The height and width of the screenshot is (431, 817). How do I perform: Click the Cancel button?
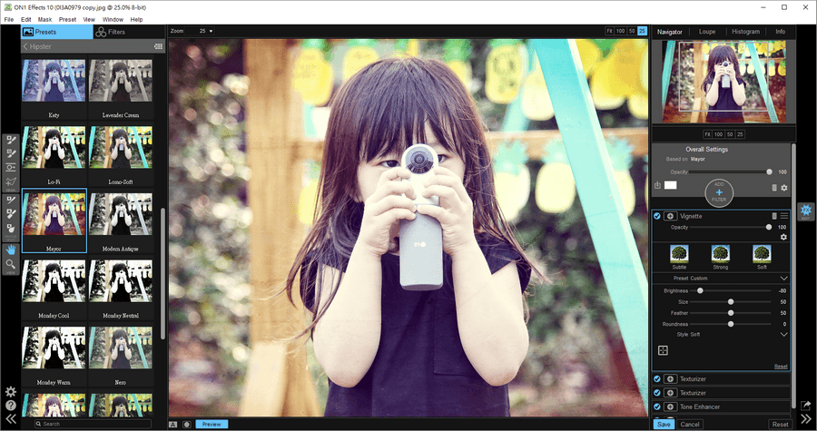click(x=689, y=425)
